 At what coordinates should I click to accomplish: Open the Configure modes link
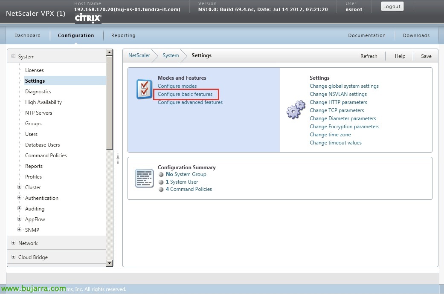click(177, 86)
